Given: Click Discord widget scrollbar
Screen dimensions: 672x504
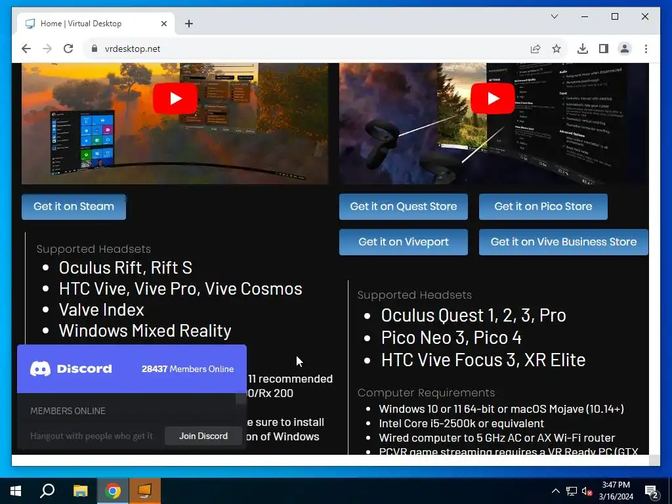Looking at the screenshot, I should pos(241,398).
